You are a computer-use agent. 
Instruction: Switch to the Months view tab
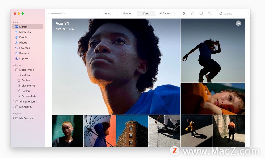pos(127,14)
